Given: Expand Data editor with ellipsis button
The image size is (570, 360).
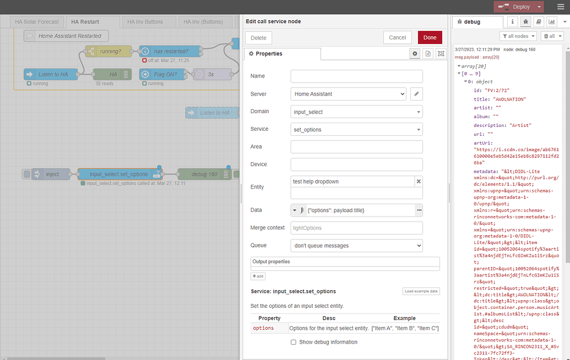Looking at the screenshot, I should (x=419, y=210).
